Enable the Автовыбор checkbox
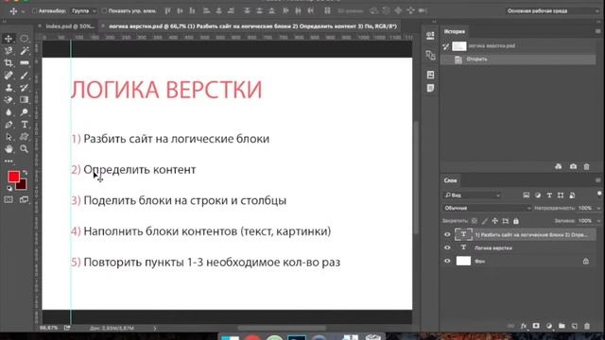605x340 pixels. pos(34,11)
